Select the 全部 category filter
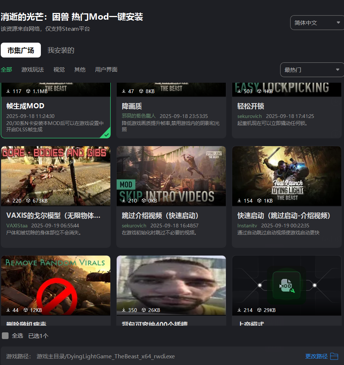The width and height of the screenshot is (344, 365). point(6,70)
